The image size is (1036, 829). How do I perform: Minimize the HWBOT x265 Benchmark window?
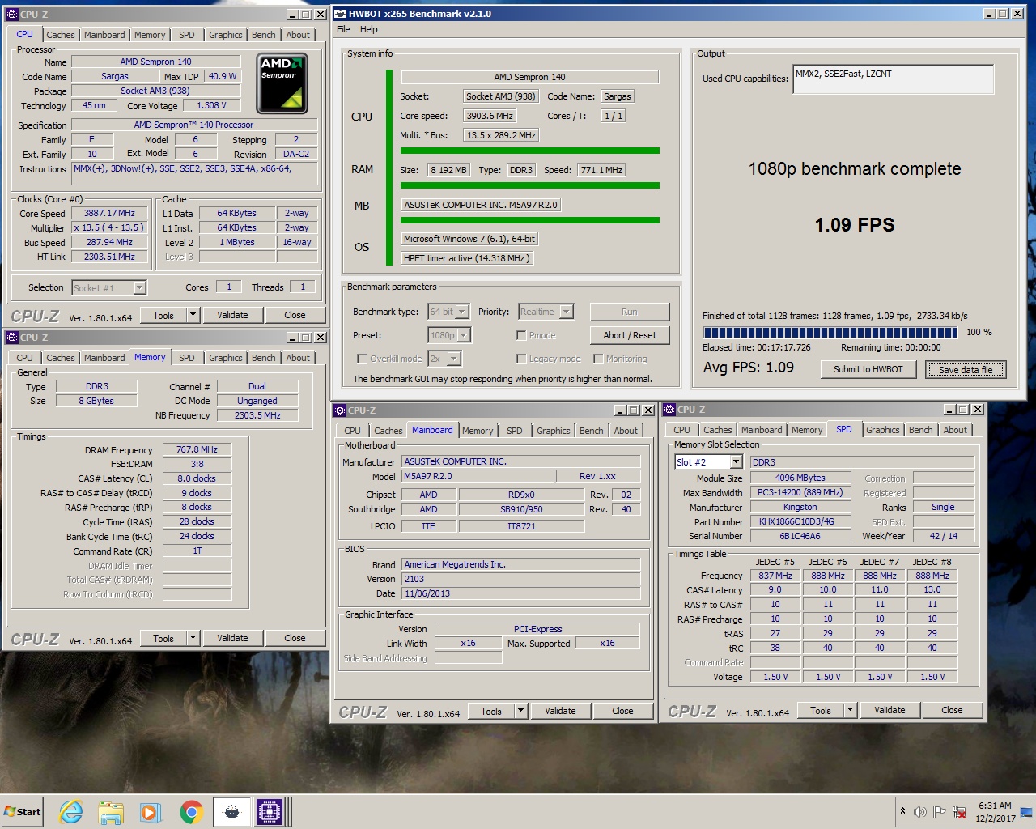(988, 14)
